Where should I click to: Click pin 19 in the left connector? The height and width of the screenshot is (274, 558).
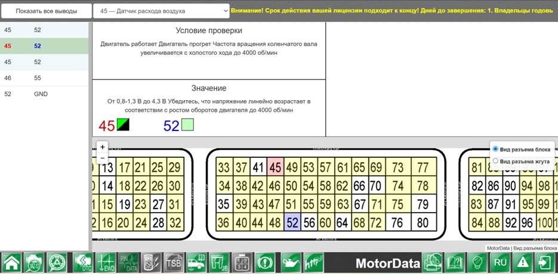124,204
